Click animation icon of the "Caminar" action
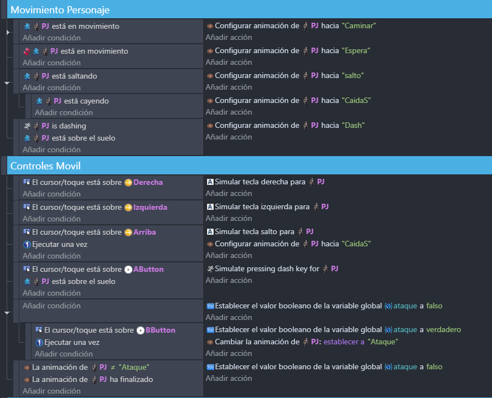This screenshot has height=398, width=492. coord(210,26)
